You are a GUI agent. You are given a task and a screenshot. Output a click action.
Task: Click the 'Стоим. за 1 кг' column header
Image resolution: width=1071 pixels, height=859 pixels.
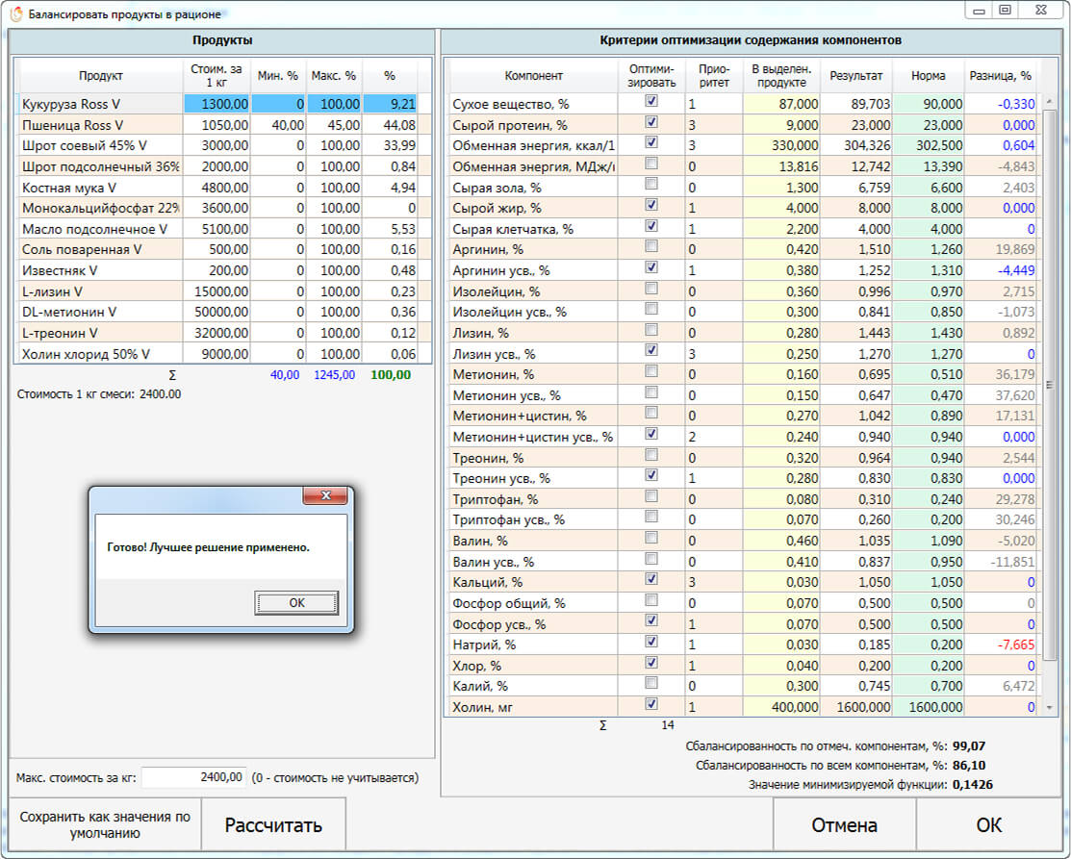pos(217,76)
